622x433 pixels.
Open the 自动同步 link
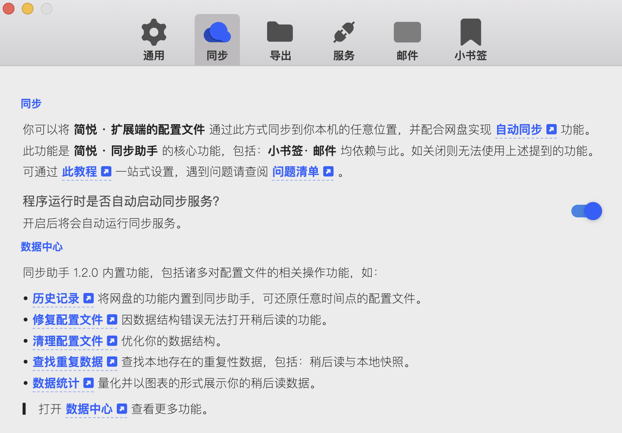[x=519, y=130]
